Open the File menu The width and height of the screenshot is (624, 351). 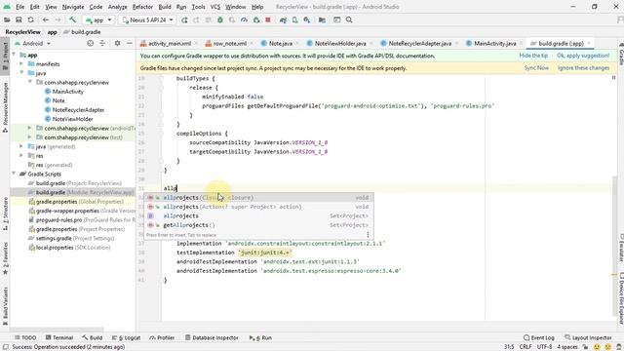tap(19, 7)
